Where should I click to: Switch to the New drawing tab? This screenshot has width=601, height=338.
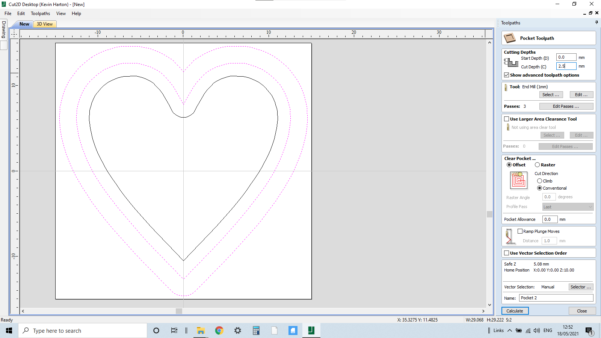coord(24,24)
